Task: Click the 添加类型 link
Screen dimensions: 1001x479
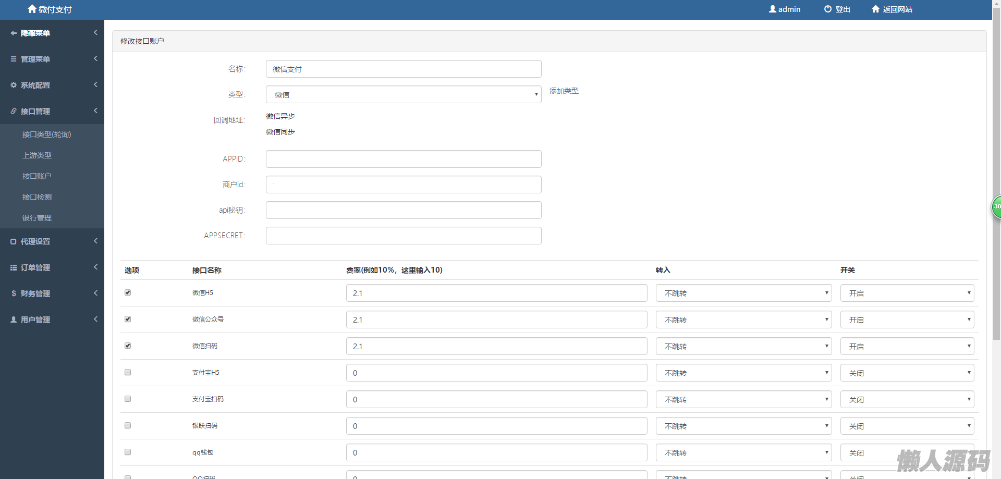Action: click(x=564, y=91)
